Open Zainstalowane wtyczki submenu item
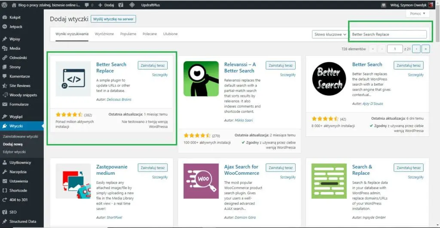Image resolution: width=440 pixels, height=228 pixels. [x=21, y=137]
